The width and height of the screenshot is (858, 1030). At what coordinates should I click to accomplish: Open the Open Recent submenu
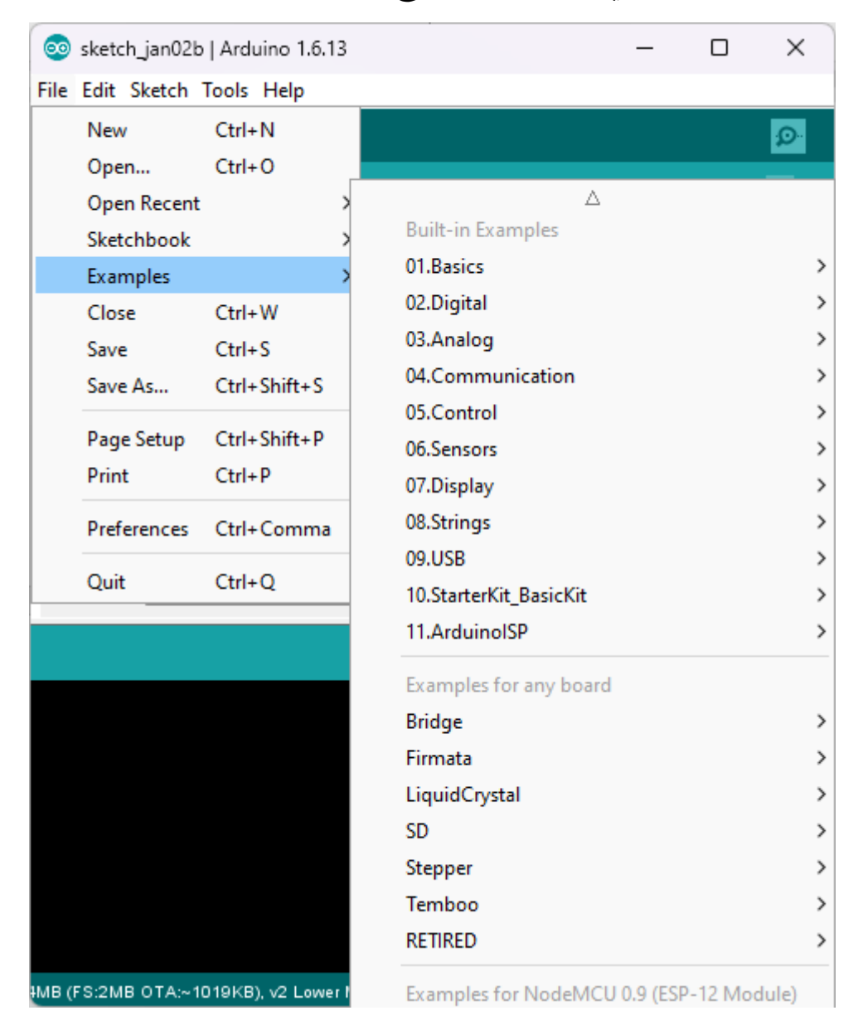[143, 203]
